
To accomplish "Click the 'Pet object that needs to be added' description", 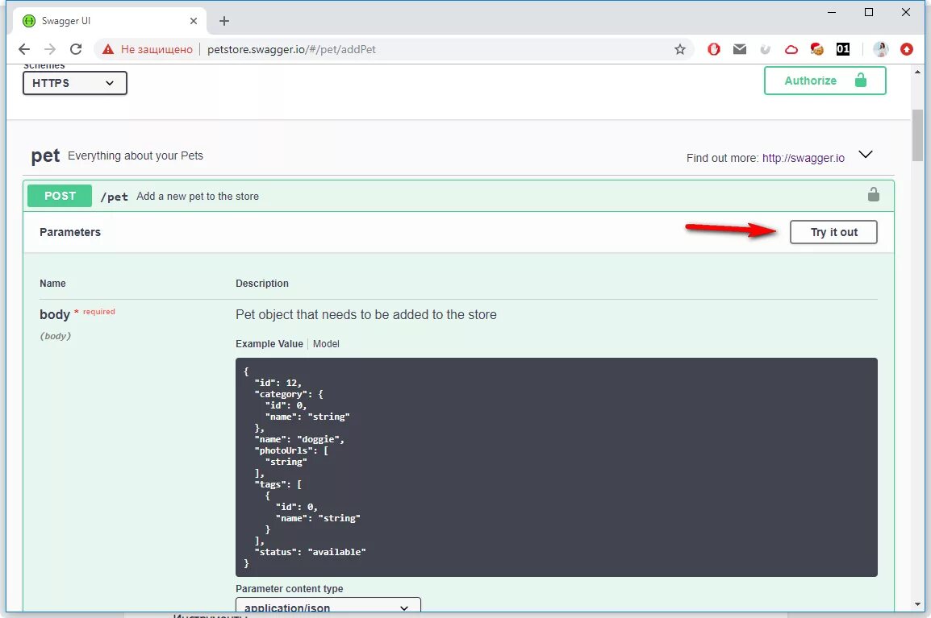I will [x=365, y=314].
